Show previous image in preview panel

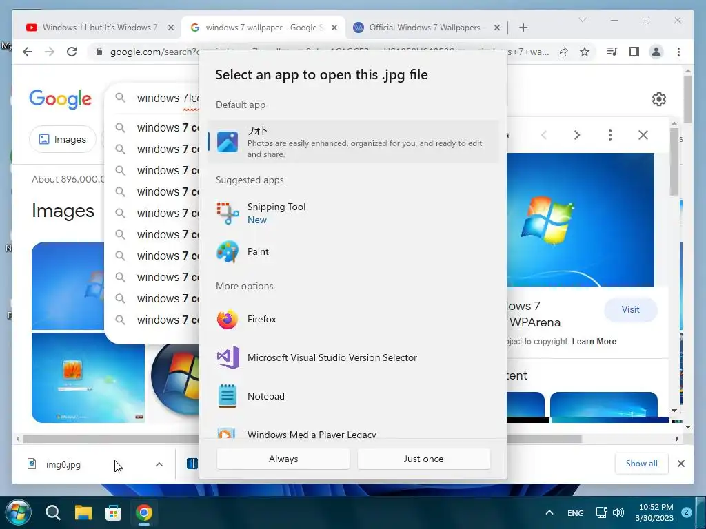[x=544, y=135]
